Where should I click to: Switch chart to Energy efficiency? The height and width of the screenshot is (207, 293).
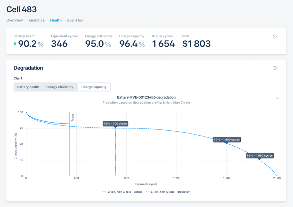pyautogui.click(x=60, y=87)
